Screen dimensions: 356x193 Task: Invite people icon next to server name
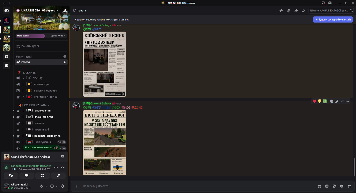point(65,11)
